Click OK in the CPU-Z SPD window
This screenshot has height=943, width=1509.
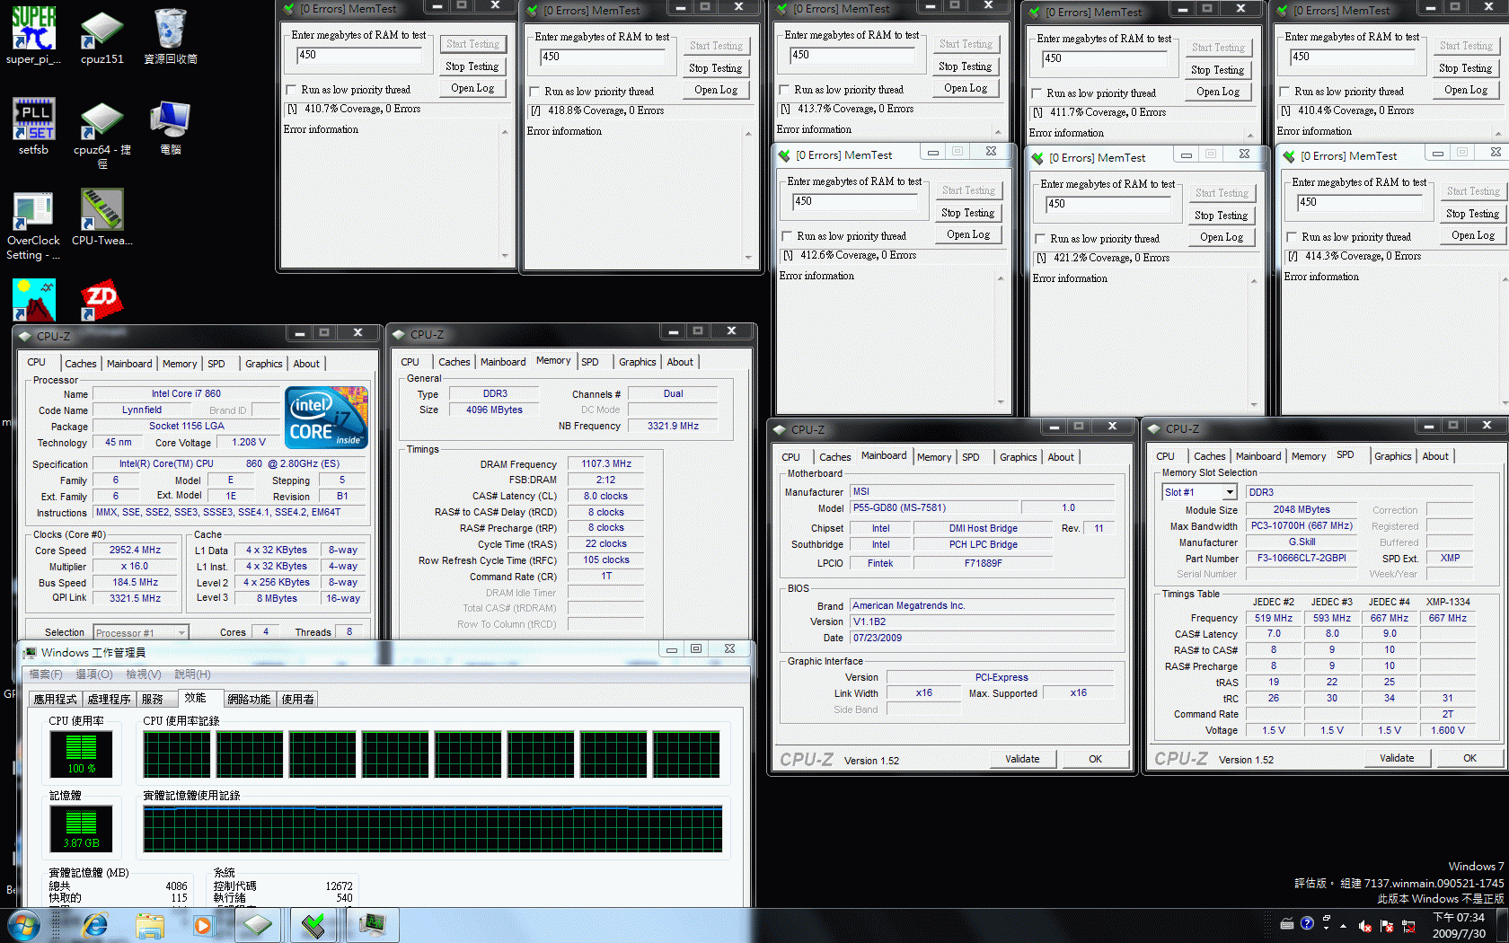tap(1469, 758)
